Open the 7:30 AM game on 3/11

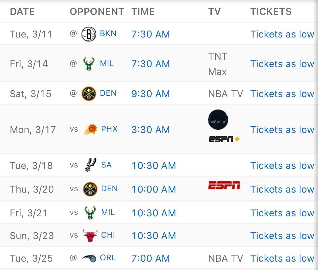pos(151,34)
